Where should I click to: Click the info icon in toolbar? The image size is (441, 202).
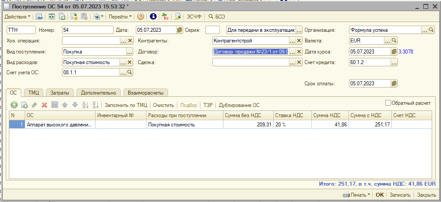click(x=153, y=17)
